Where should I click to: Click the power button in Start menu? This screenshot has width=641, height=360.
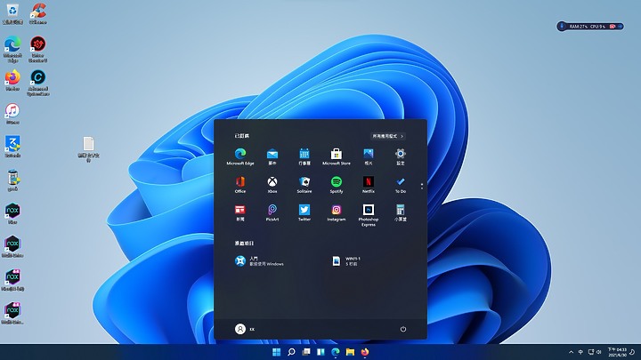(x=403, y=329)
